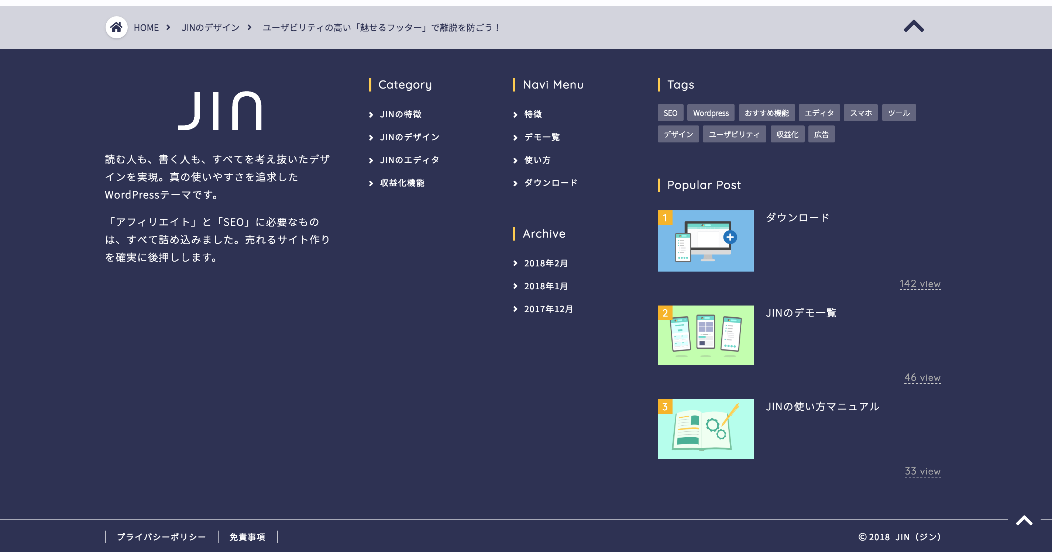Click the current page breadcrumb title
This screenshot has height=552, width=1052.
click(x=381, y=28)
